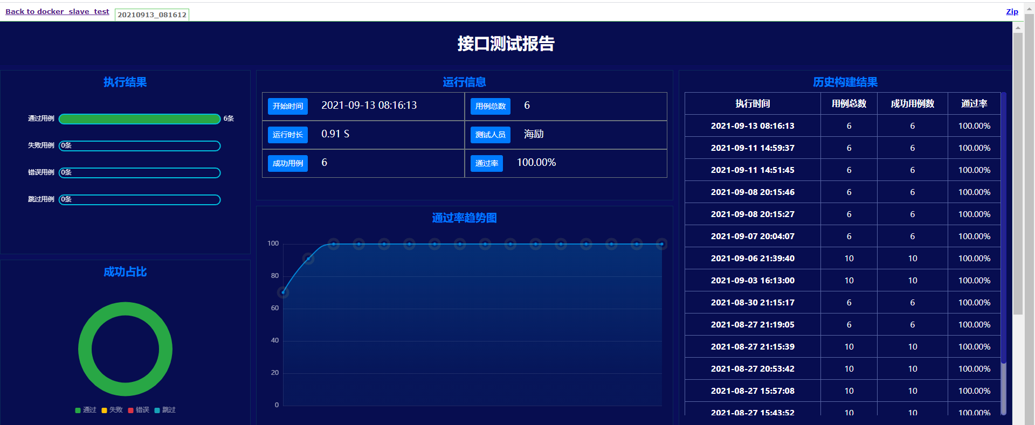The height and width of the screenshot is (425, 1035).
Task: Click the 成功用例数 column header
Action: click(912, 103)
